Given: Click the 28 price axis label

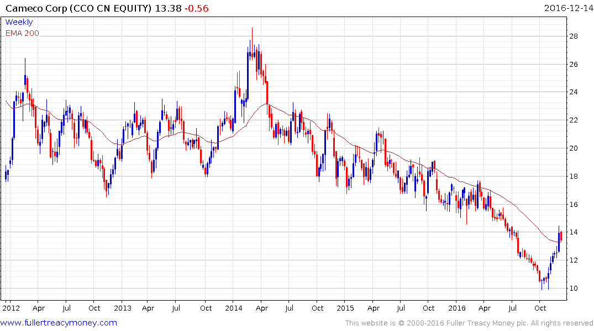Looking at the screenshot, I should coord(574,36).
